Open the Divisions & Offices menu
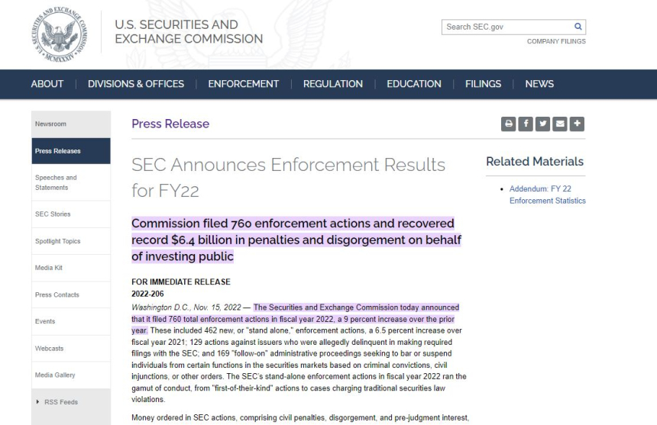 pyautogui.click(x=136, y=84)
